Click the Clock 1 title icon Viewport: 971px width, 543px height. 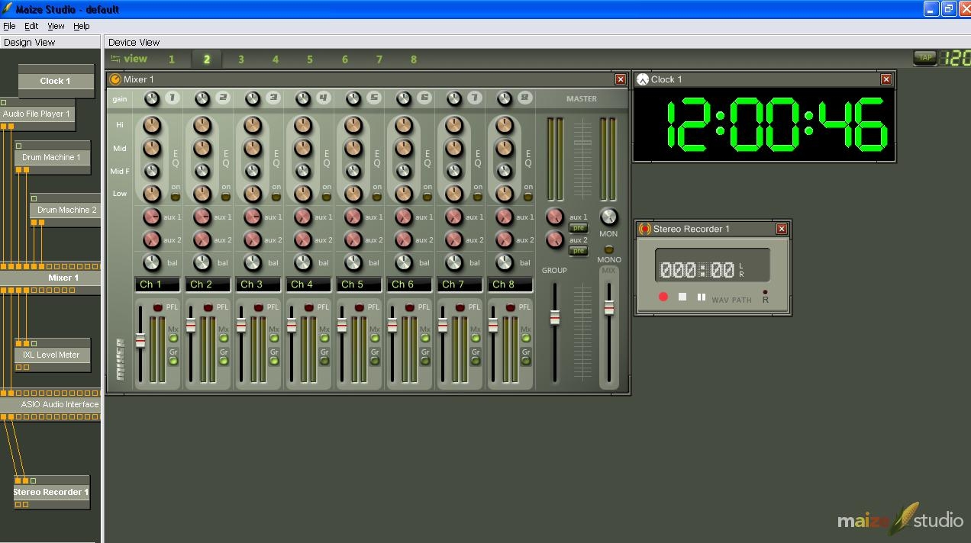point(643,79)
